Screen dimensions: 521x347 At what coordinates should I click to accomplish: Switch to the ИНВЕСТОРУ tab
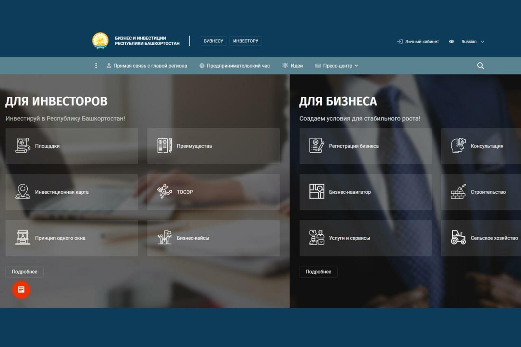click(246, 41)
